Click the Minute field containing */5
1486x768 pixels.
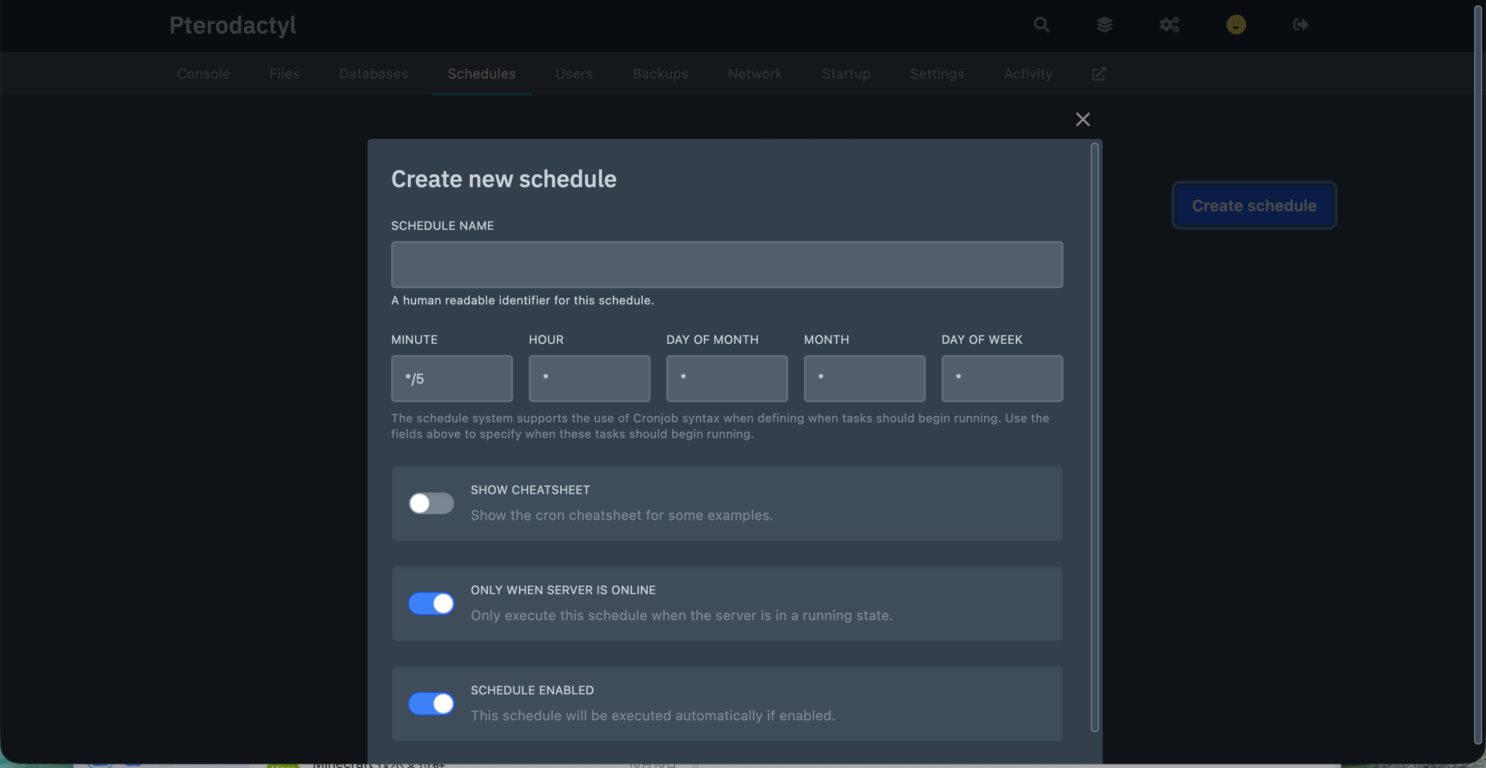point(452,378)
